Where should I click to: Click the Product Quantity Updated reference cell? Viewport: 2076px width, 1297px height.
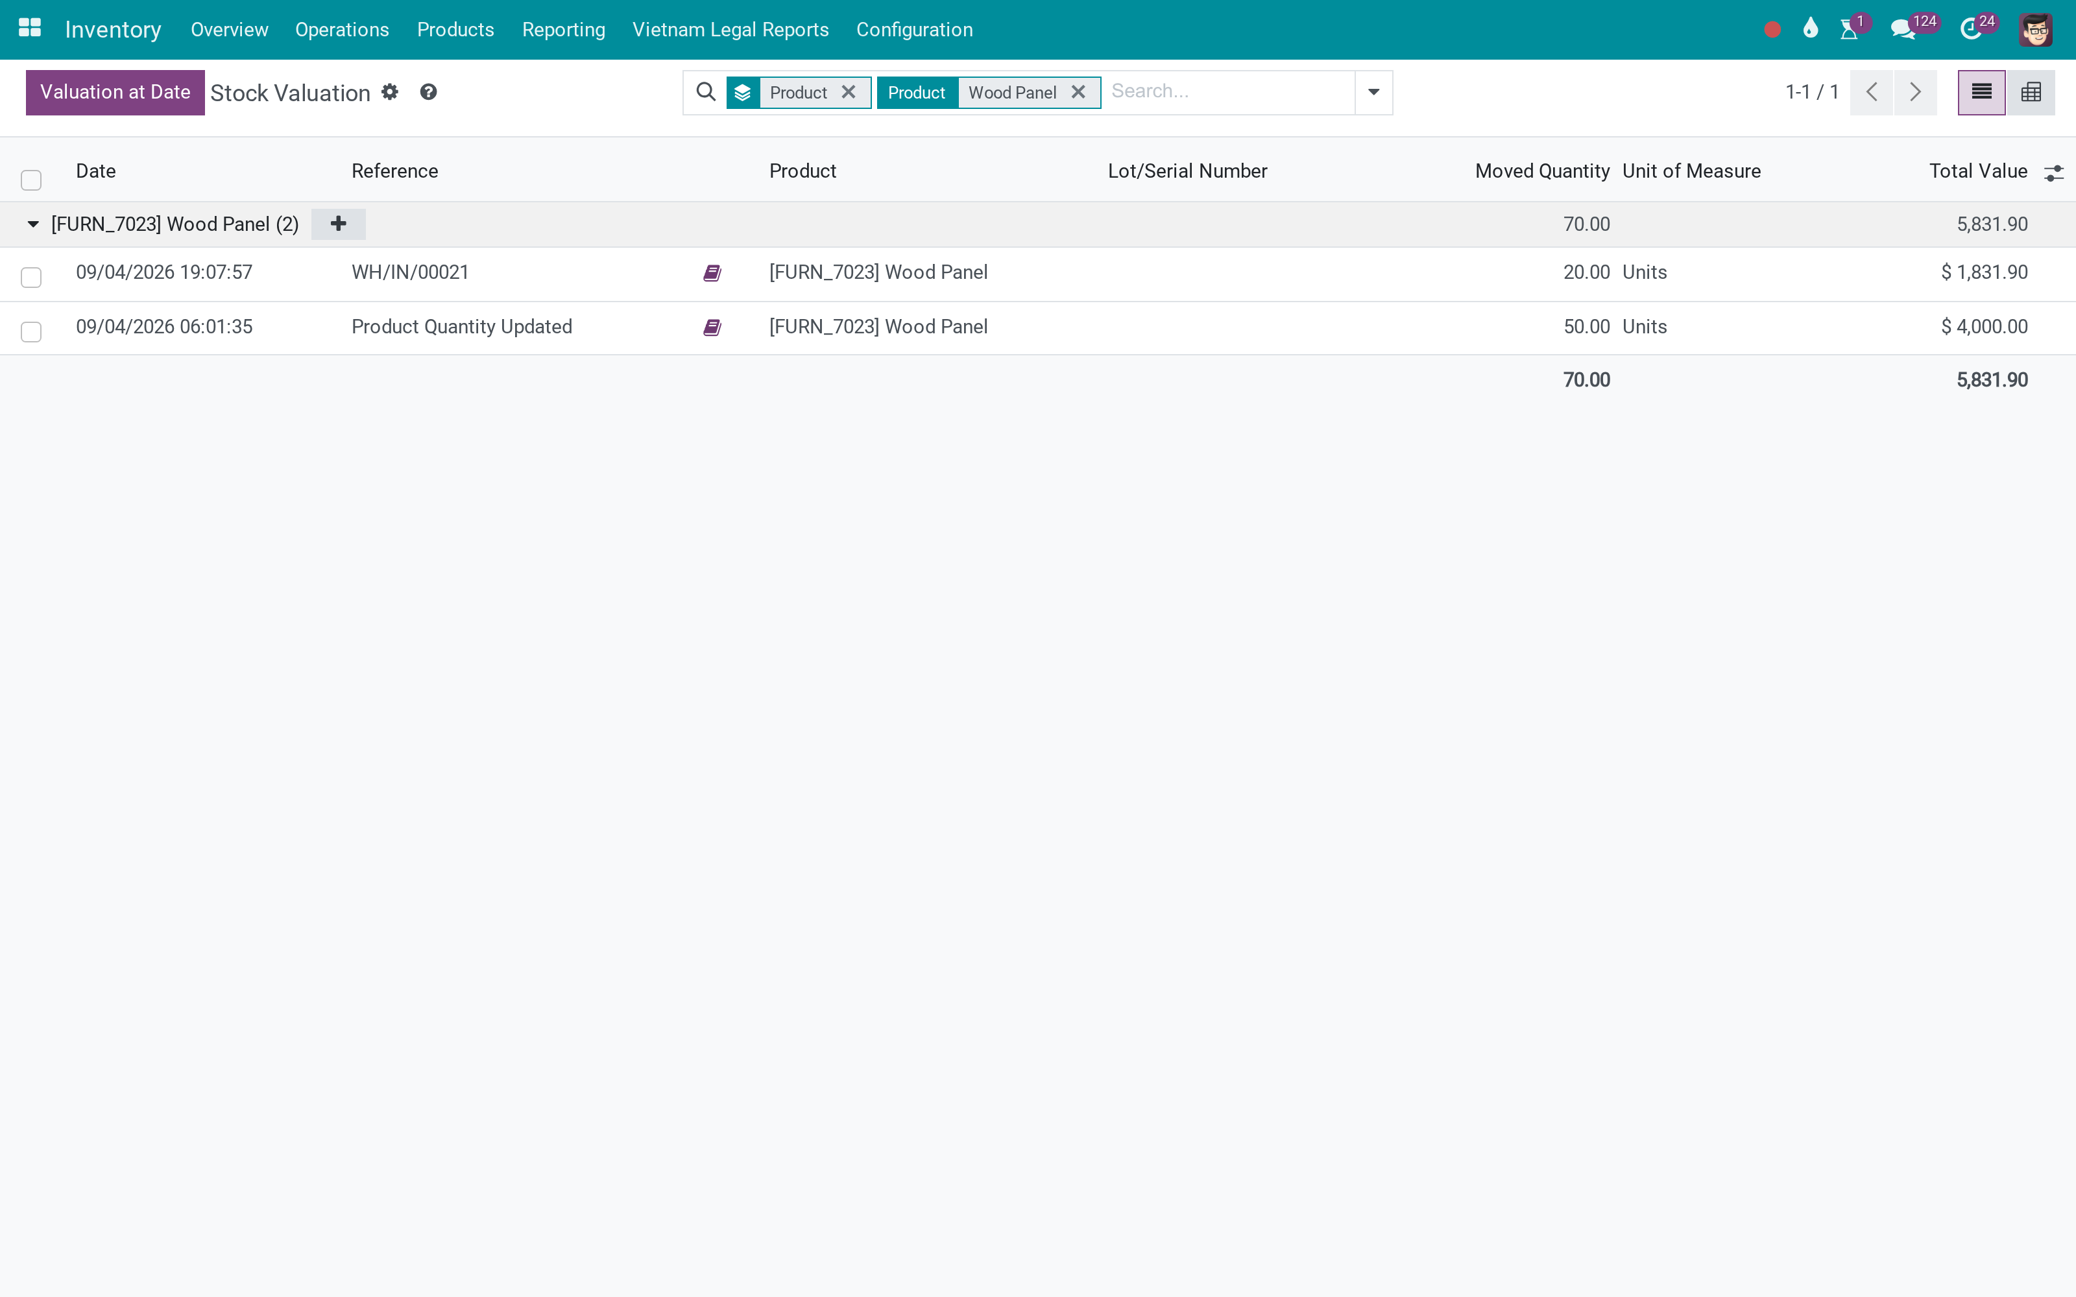(x=463, y=327)
